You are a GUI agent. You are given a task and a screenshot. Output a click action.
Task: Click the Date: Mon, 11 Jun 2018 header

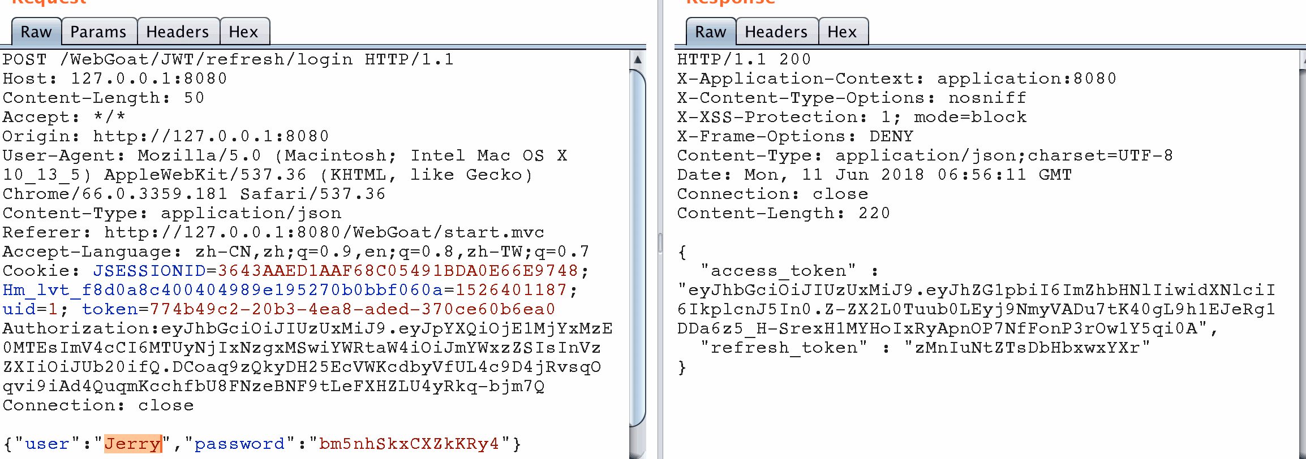pyautogui.click(x=874, y=175)
